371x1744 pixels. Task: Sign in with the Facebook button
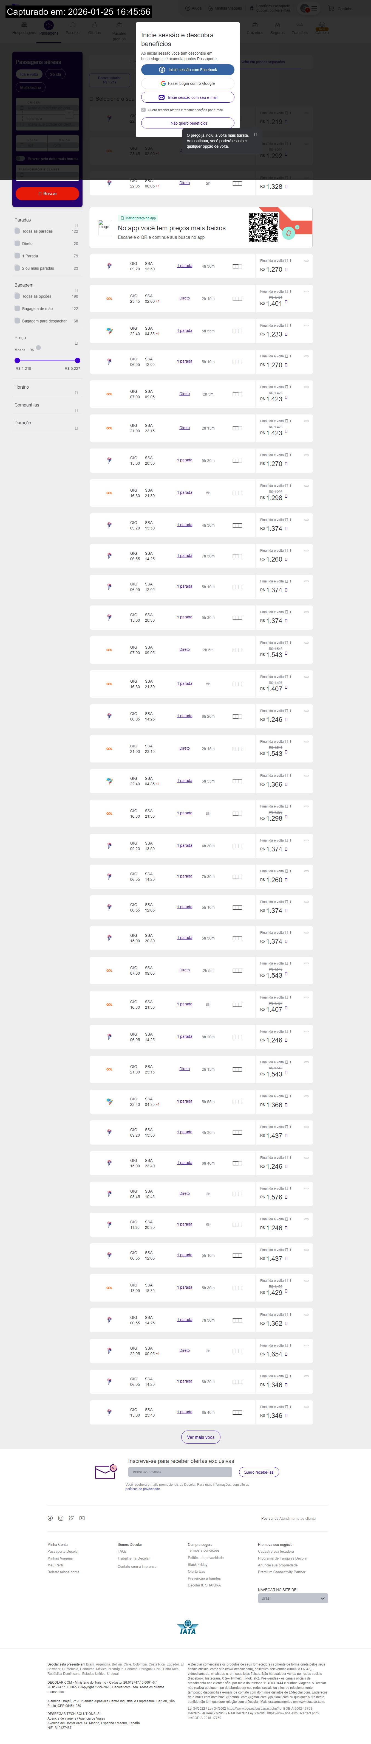(187, 70)
